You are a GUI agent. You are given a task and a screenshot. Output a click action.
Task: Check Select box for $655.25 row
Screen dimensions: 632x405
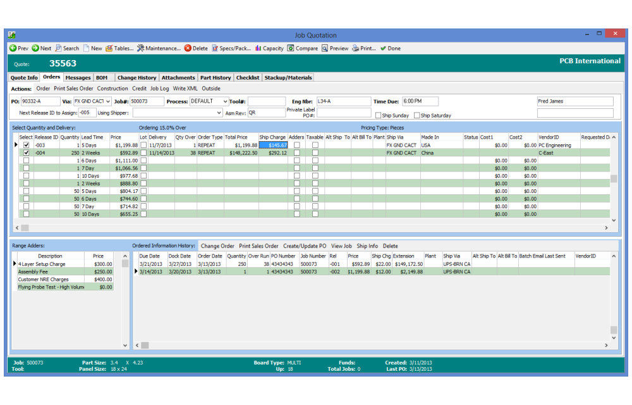click(26, 214)
